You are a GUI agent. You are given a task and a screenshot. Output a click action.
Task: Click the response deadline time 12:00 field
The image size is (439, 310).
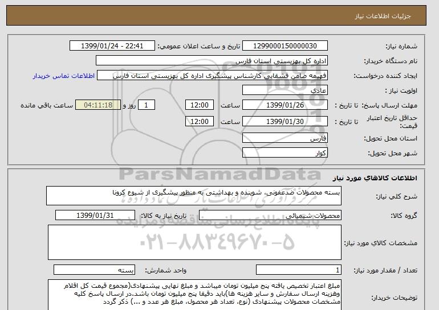tap(200, 105)
